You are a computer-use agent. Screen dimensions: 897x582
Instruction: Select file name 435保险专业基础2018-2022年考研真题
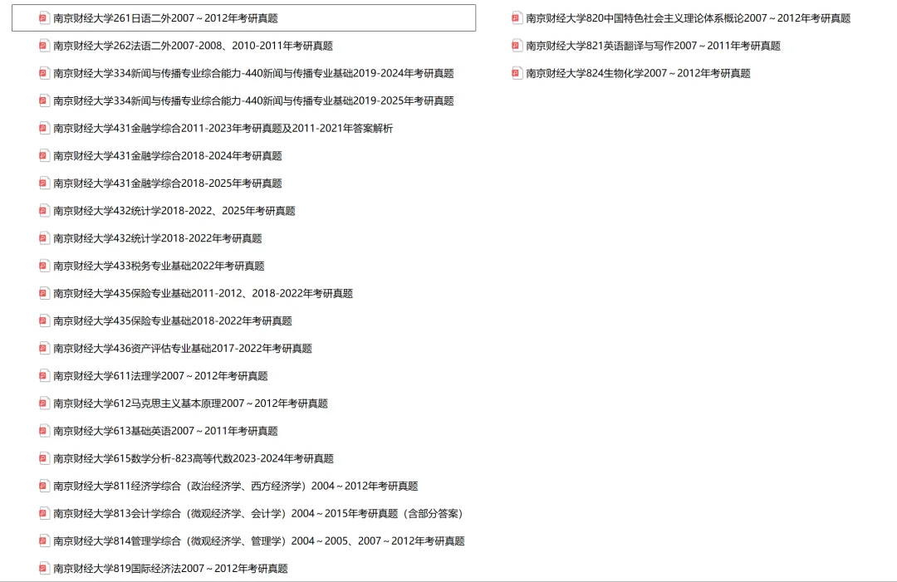173,320
